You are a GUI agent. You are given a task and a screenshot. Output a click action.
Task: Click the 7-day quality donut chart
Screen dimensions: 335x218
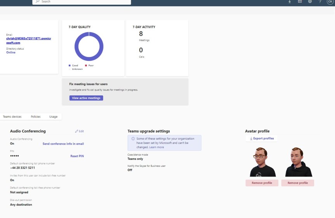pos(89,46)
